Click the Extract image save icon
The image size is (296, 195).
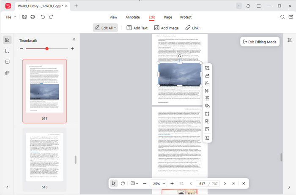(207, 129)
